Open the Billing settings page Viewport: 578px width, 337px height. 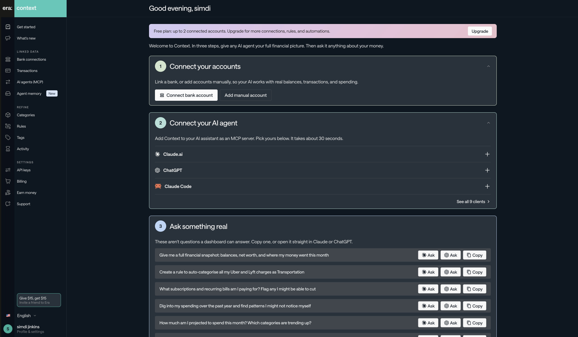coord(21,181)
